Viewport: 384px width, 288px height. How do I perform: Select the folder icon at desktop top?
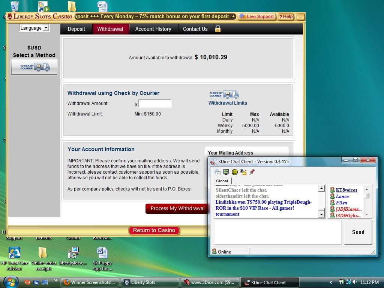click(72, 6)
